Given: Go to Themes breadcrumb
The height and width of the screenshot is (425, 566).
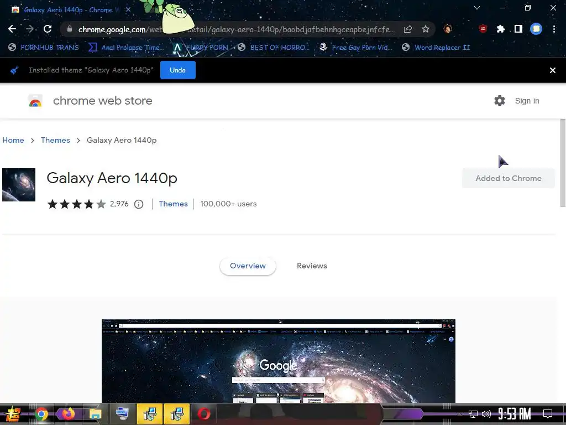Looking at the screenshot, I should [x=55, y=140].
